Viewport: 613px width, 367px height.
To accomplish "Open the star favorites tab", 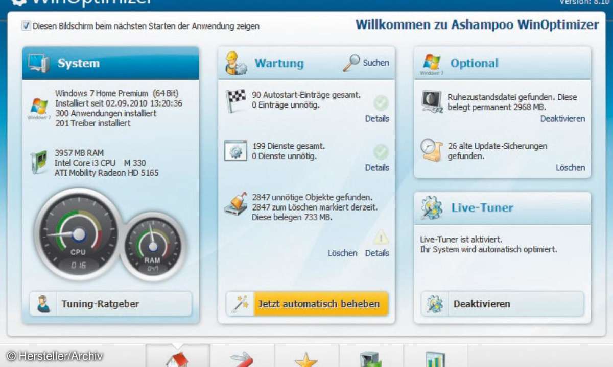I will [306, 356].
